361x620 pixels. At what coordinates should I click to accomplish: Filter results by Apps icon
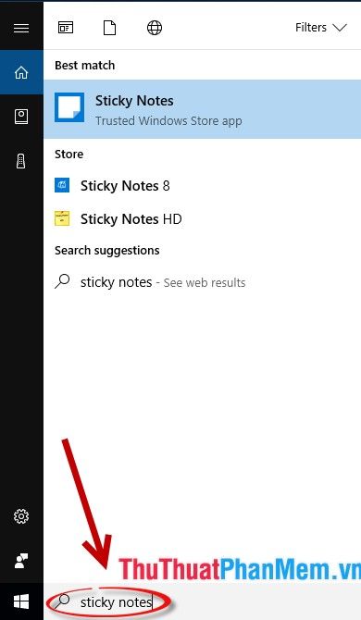pos(66,28)
